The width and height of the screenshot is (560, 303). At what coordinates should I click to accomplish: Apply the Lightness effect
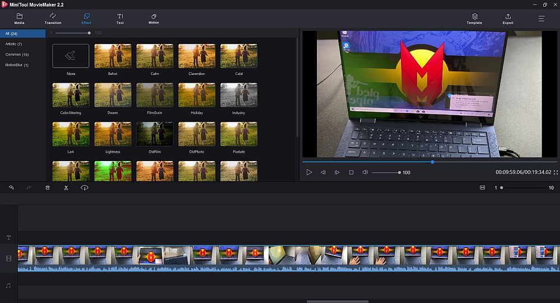click(113, 134)
